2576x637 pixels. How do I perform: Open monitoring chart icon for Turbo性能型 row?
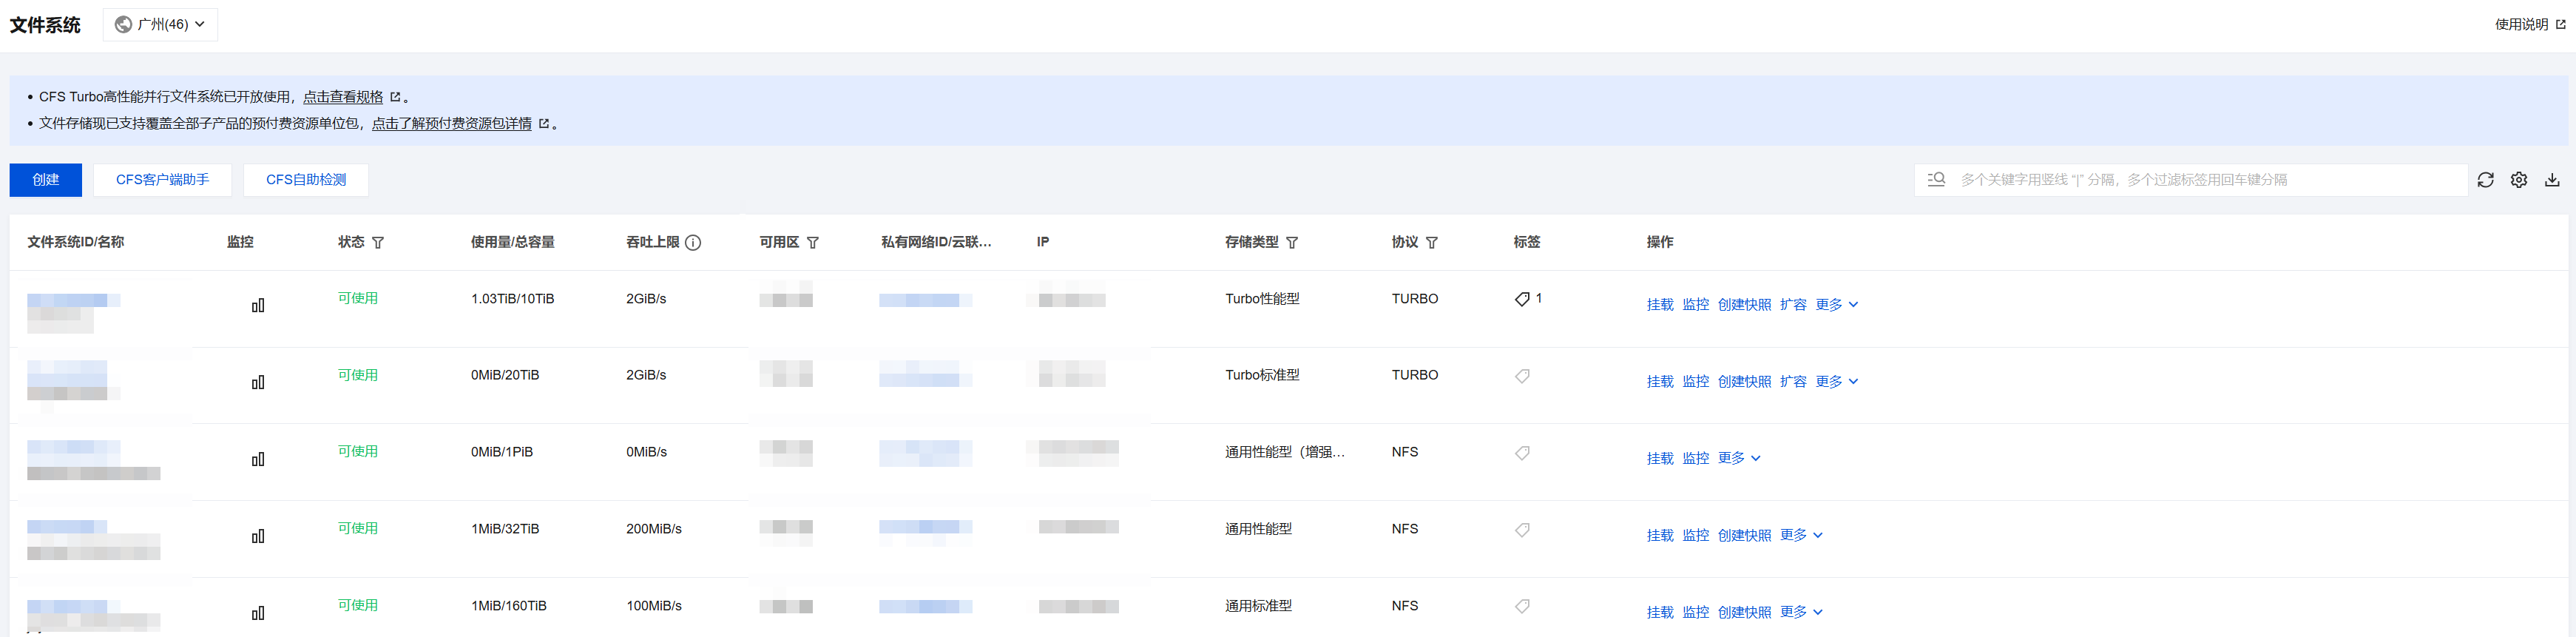[x=258, y=305]
